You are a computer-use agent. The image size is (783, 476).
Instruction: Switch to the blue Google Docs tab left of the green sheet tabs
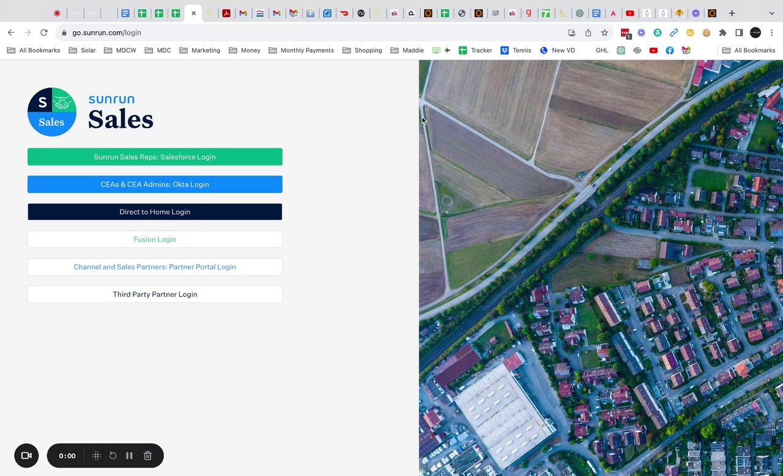[x=125, y=13]
